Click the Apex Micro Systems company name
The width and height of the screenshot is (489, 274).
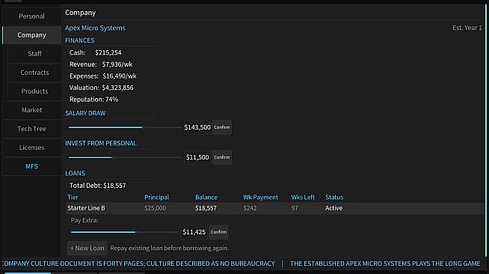pyautogui.click(x=95, y=28)
